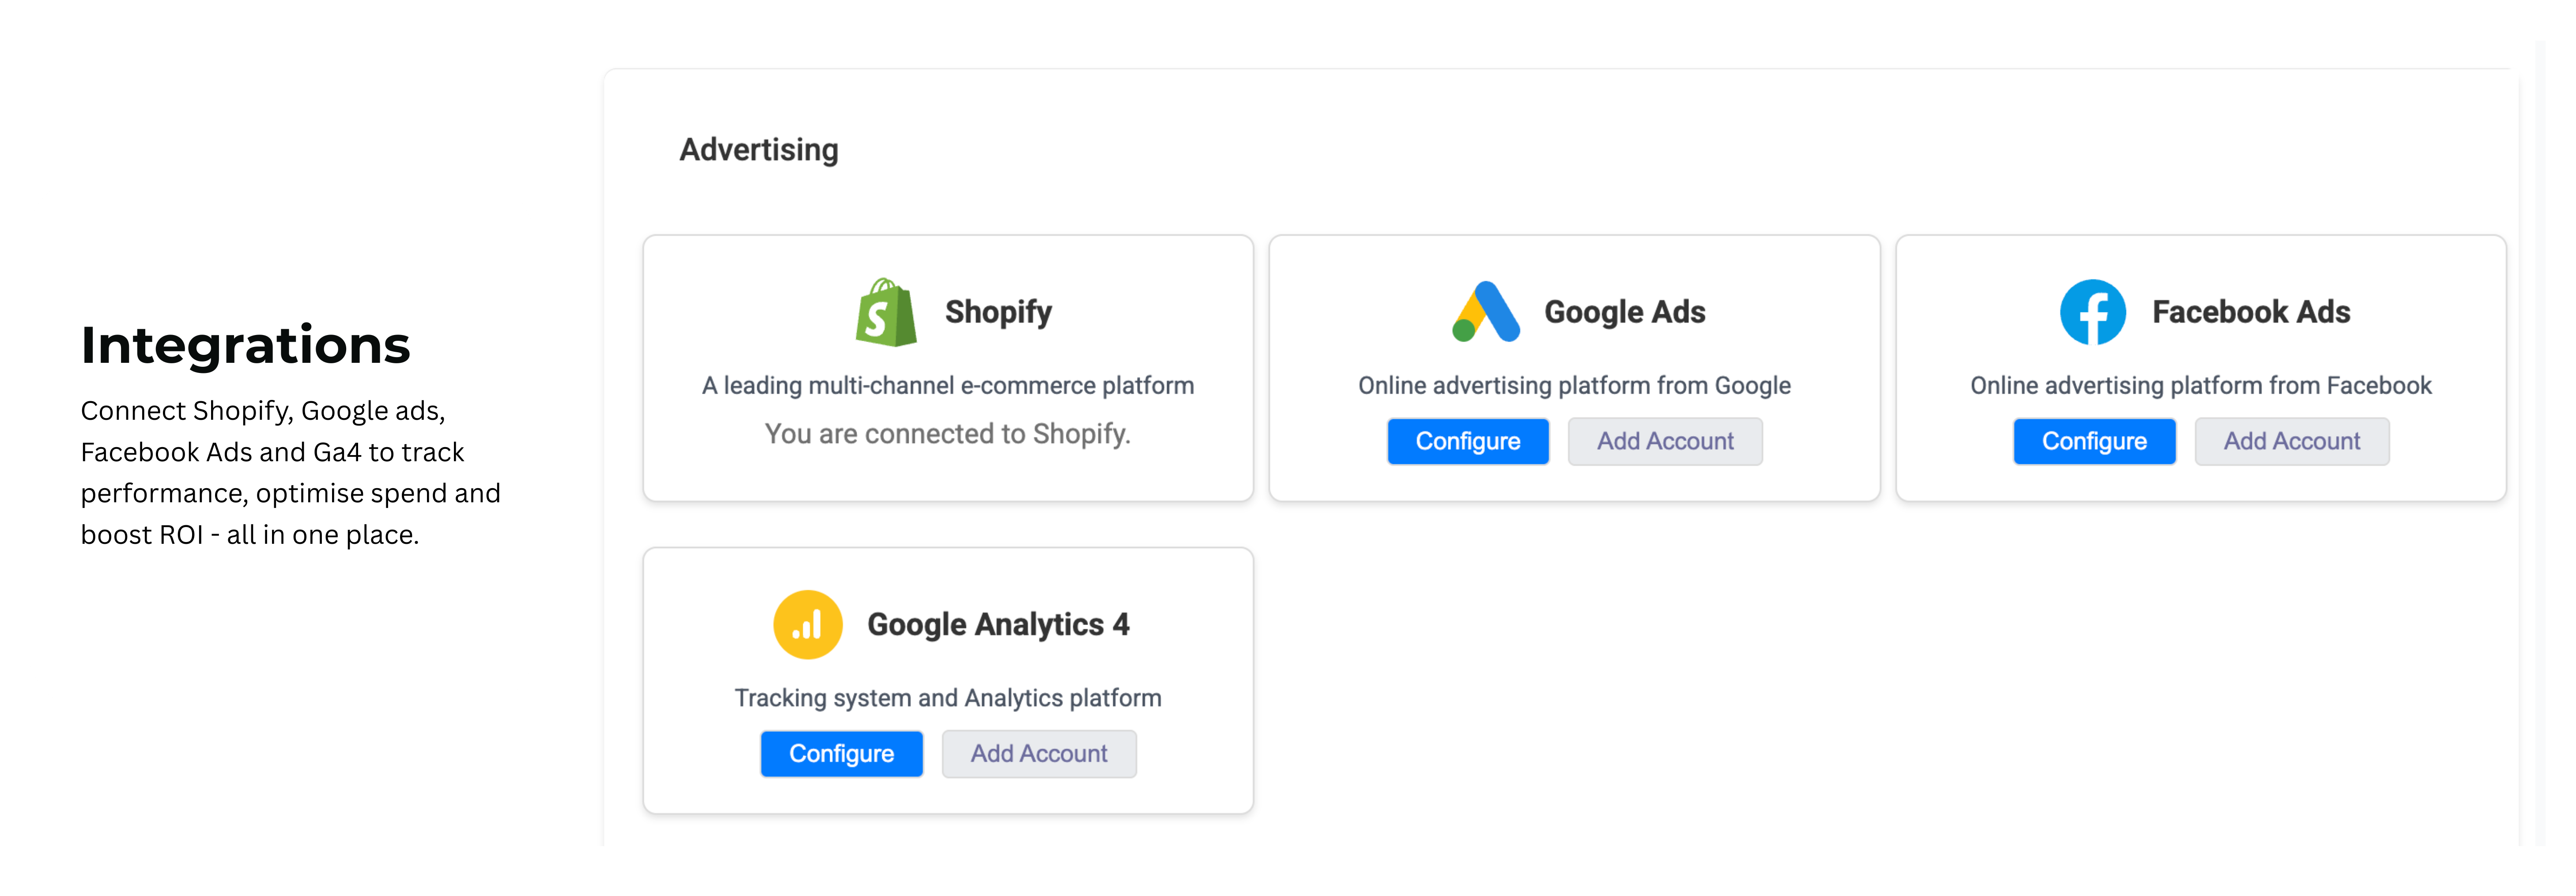Configure the Google Analytics 4 integration
This screenshot has height=896, width=2576.
[x=841, y=753]
